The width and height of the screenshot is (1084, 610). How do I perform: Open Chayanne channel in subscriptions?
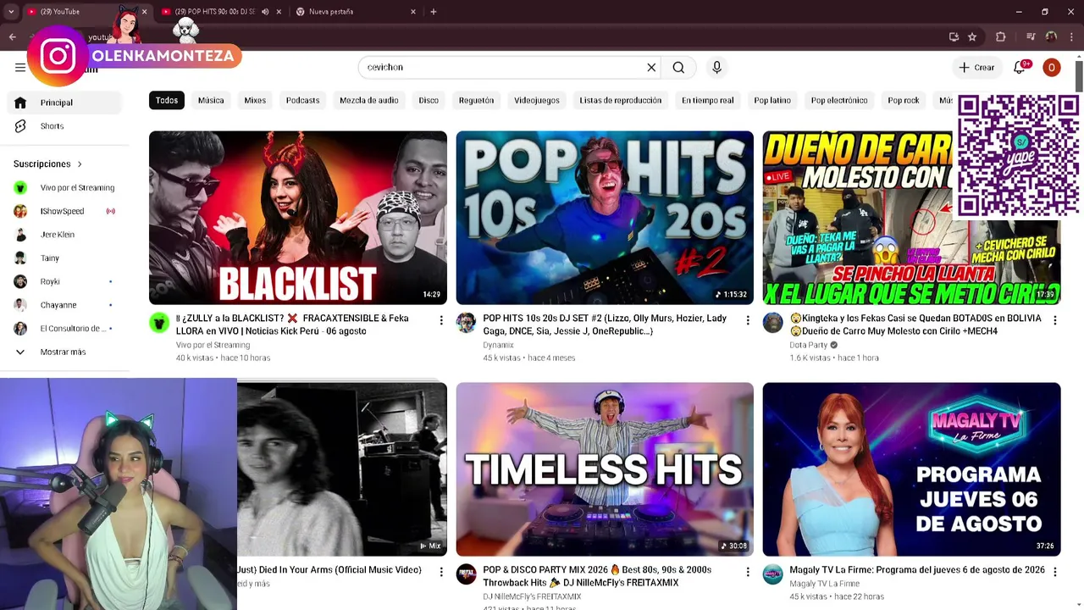point(64,305)
